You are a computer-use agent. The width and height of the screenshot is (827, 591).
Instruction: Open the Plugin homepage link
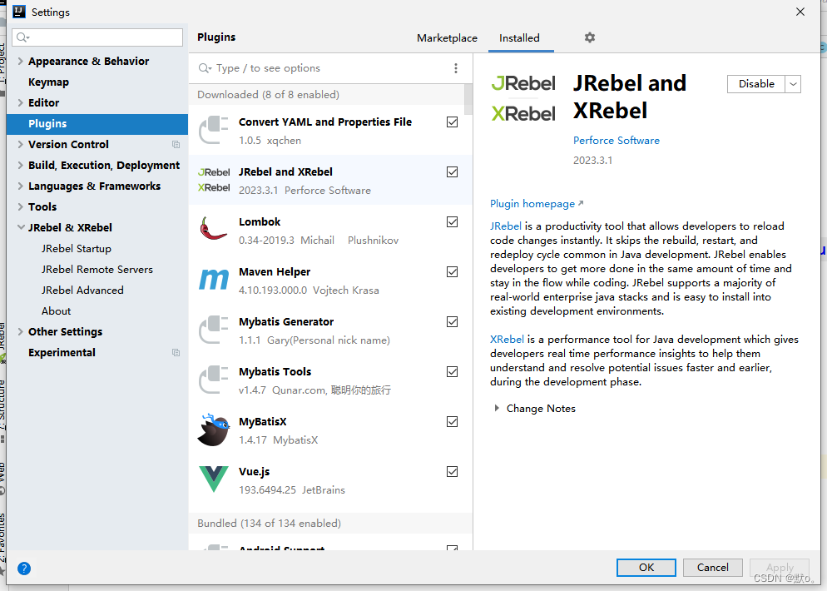[x=537, y=204]
